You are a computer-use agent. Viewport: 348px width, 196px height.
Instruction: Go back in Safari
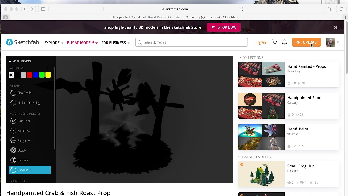pyautogui.click(x=25, y=9)
